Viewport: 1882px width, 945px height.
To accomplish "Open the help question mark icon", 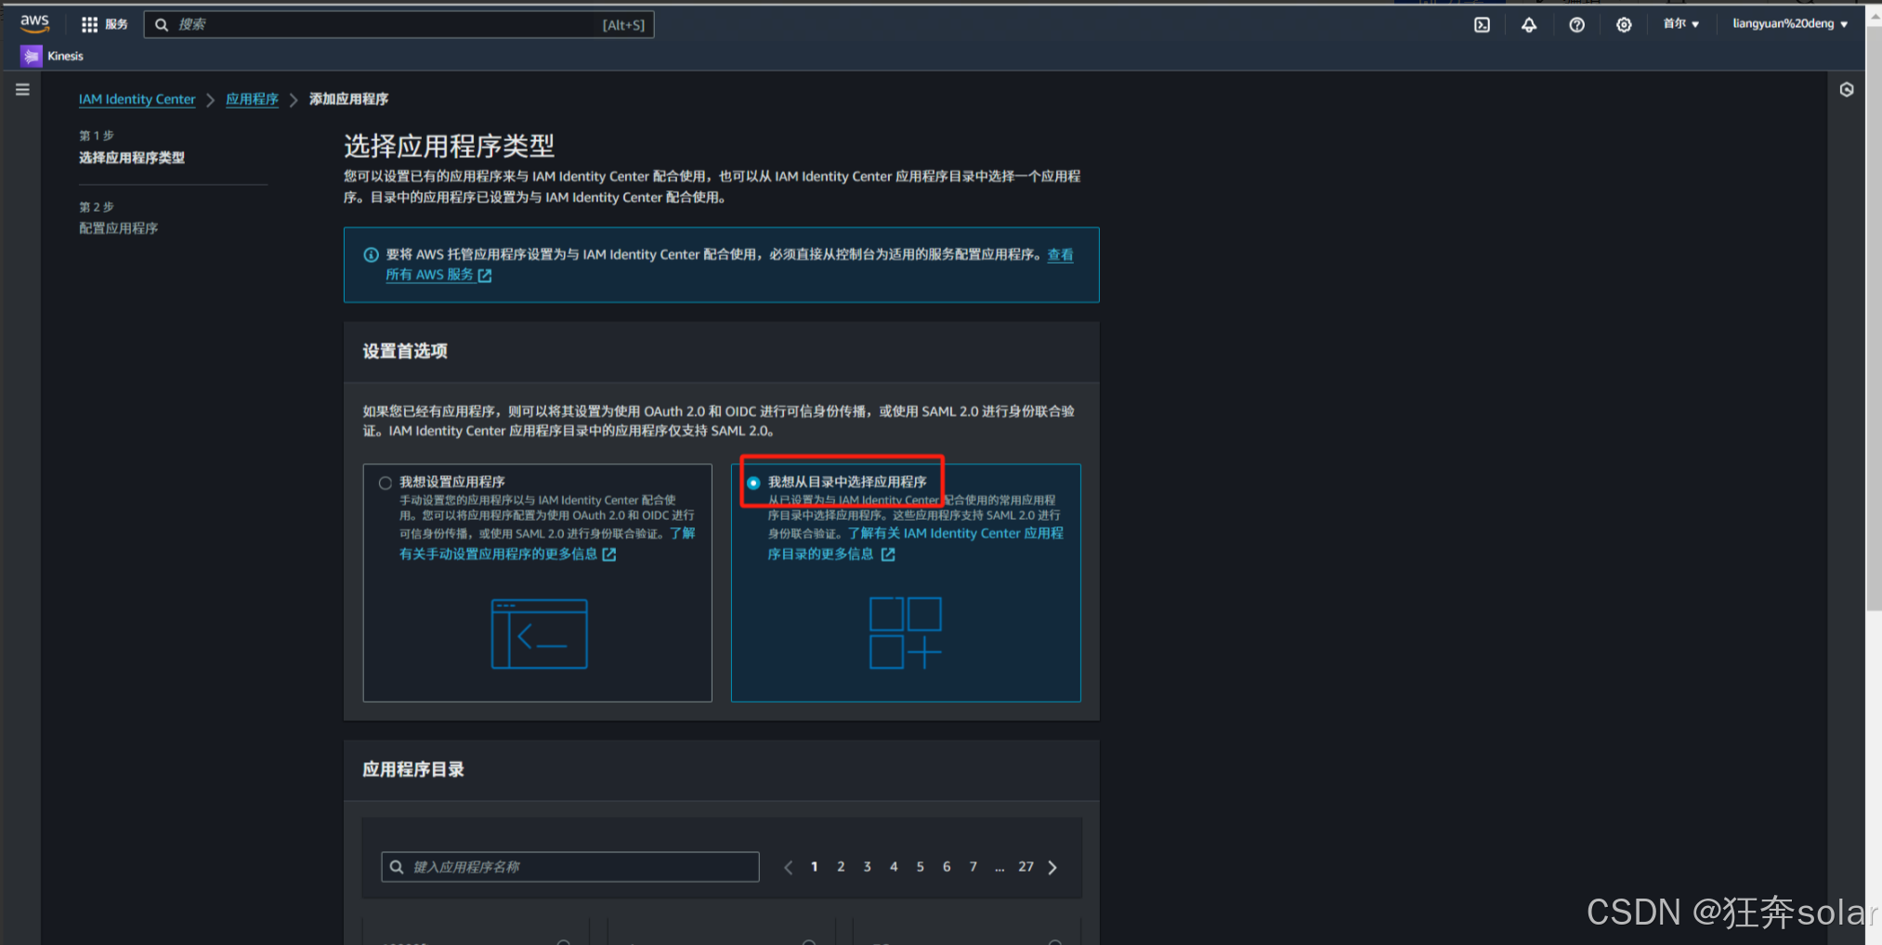I will pos(1576,25).
